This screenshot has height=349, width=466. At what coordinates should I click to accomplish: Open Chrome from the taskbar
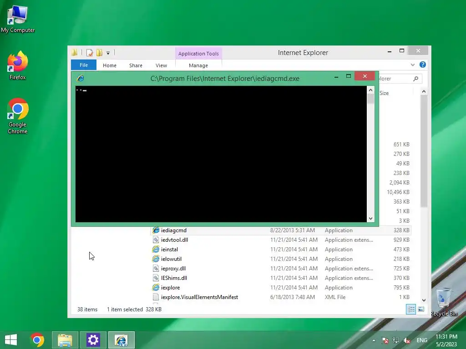click(37, 340)
